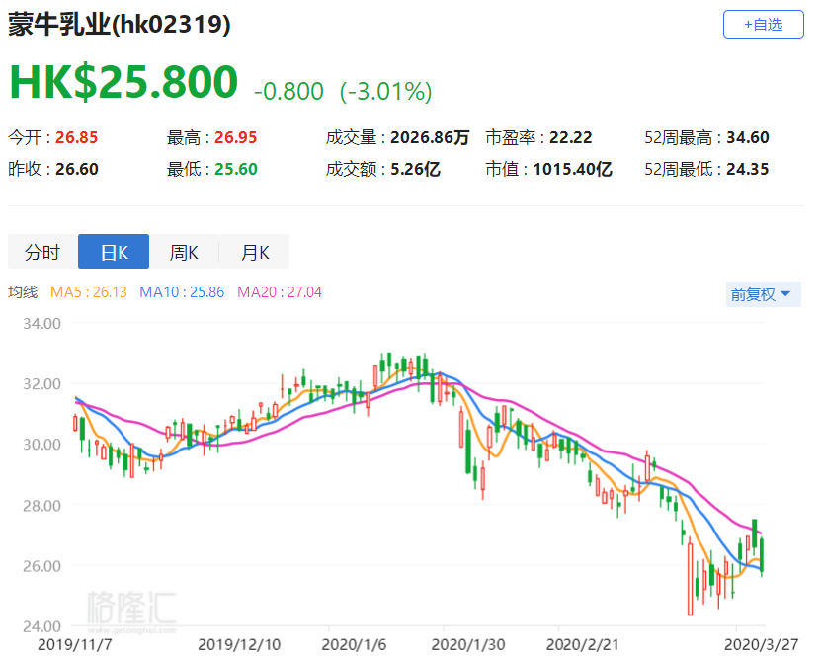822x656 pixels.
Task: Click 52-week high value 34.60
Action: 748,137
